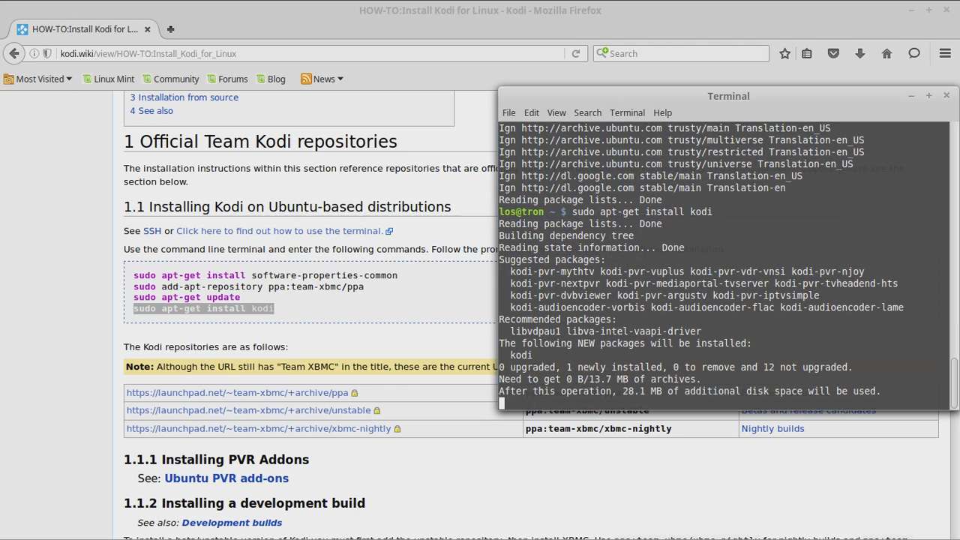The height and width of the screenshot is (540, 960).
Task: Open the Ubuntu PVR add-ons link
Action: point(226,478)
